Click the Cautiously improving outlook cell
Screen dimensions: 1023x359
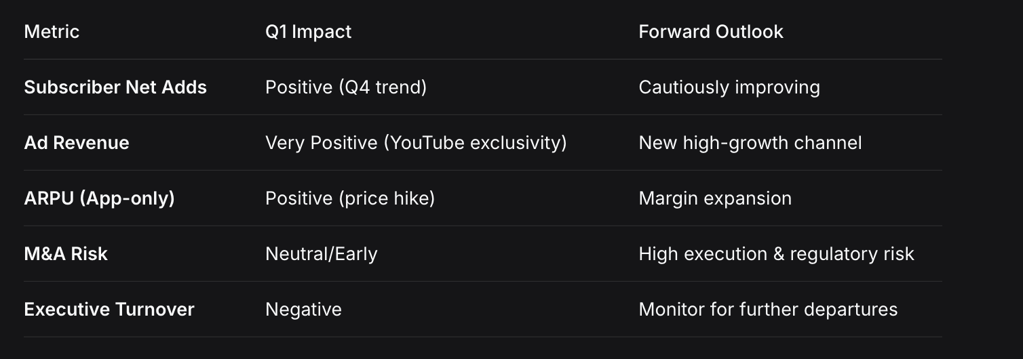tap(729, 87)
